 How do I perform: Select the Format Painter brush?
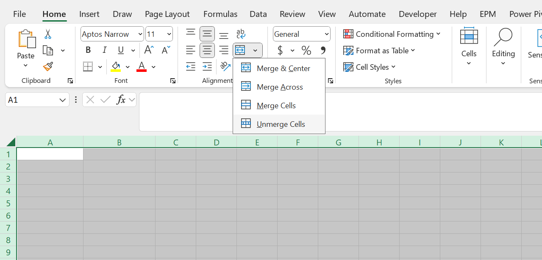(x=48, y=67)
